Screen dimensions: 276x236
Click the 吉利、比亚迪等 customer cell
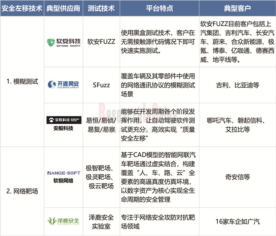click(x=237, y=85)
